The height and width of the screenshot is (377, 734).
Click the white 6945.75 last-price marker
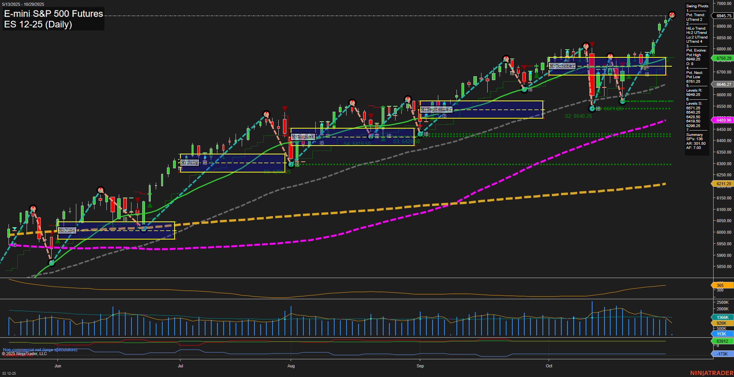724,16
